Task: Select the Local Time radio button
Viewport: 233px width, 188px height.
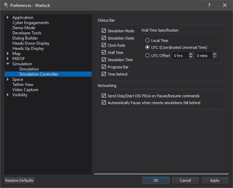Action: tap(147, 41)
